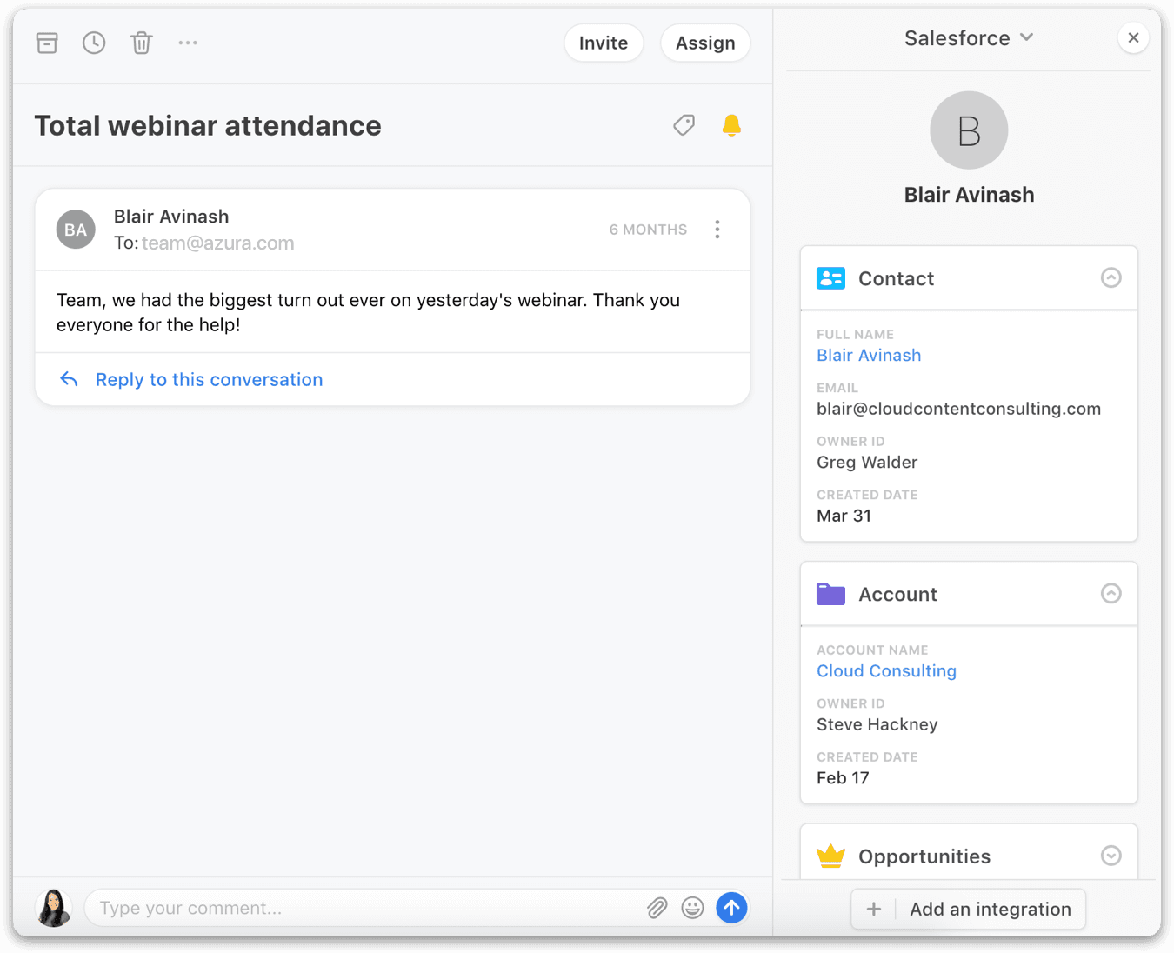
Task: Open more actions in the top toolbar
Action: (x=188, y=43)
